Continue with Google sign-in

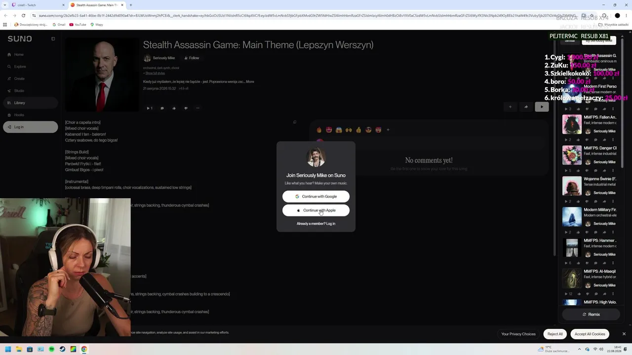[316, 196]
